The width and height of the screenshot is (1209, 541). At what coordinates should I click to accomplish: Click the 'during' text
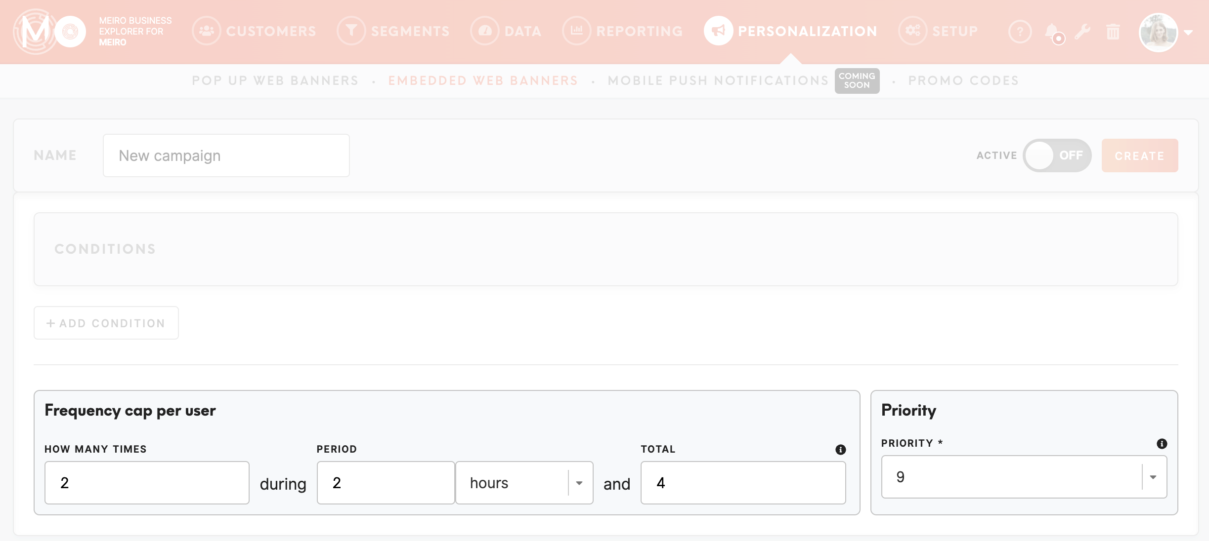[283, 484]
